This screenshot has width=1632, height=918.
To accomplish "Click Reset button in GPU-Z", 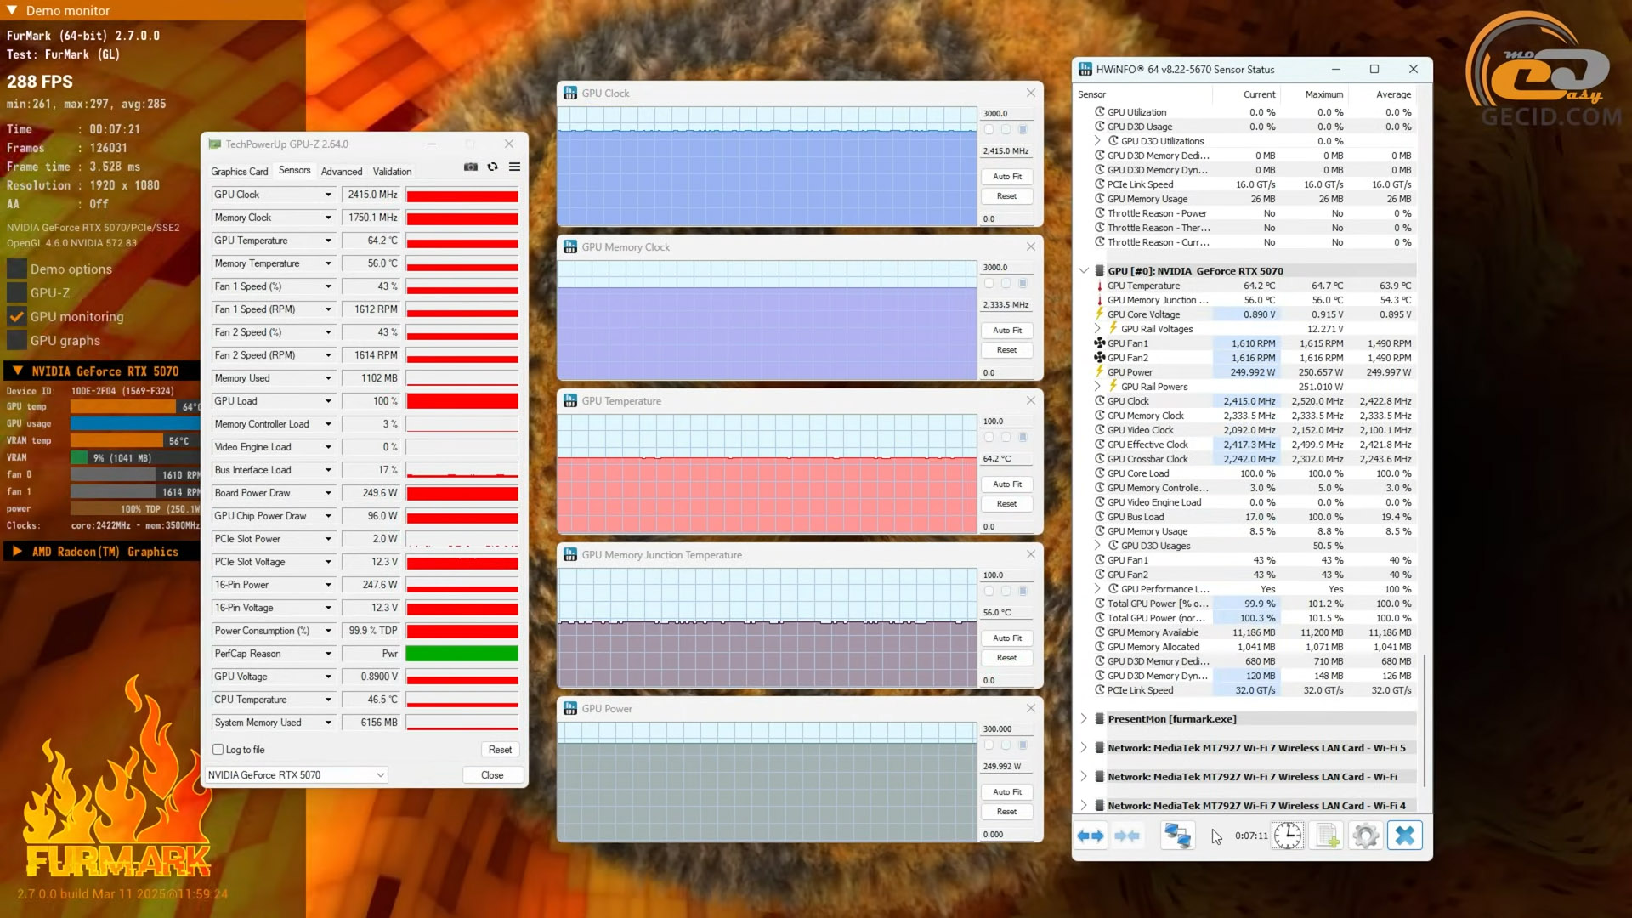I will coord(500,750).
